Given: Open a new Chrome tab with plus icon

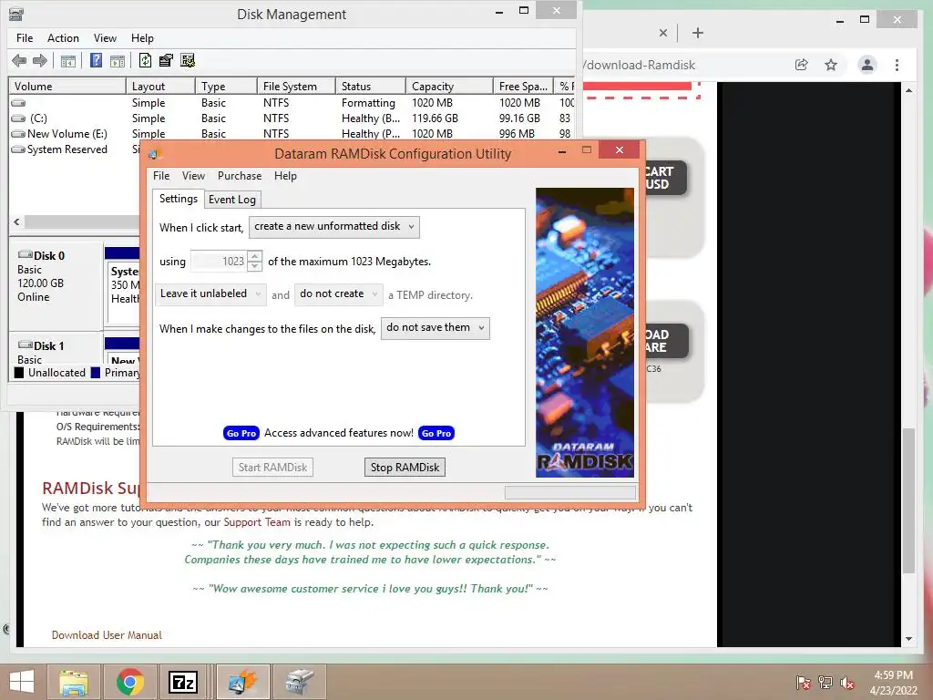Looking at the screenshot, I should coord(698,33).
